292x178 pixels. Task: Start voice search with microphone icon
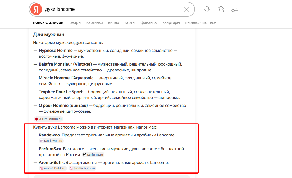[207, 10]
